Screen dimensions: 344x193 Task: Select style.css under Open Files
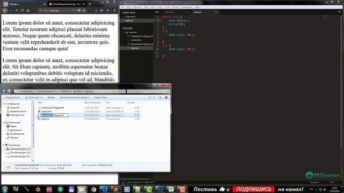click(x=130, y=20)
